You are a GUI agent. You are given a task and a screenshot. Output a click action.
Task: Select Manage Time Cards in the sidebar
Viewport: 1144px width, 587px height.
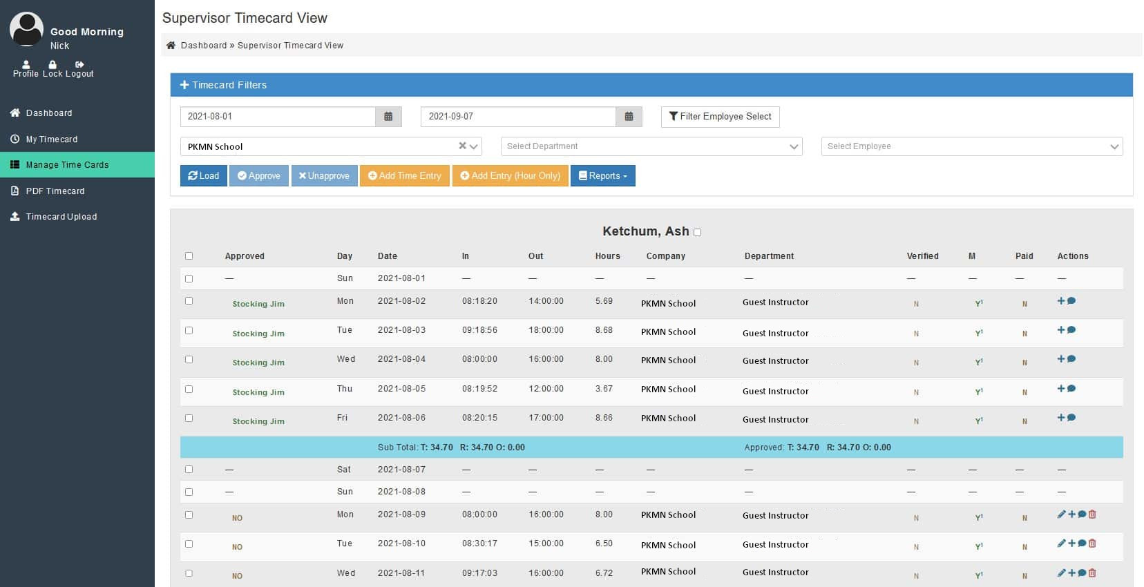(77, 165)
